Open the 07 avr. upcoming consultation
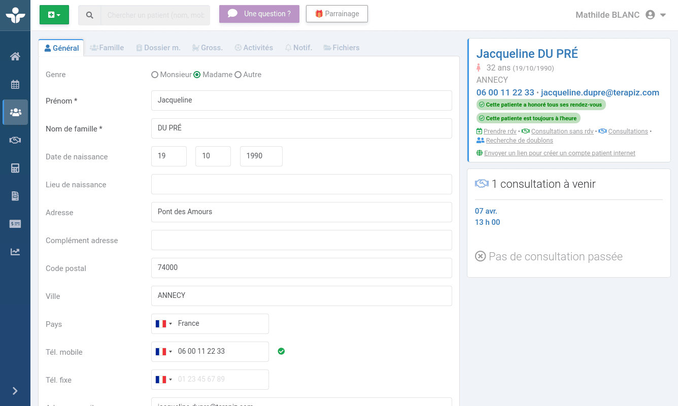 [486, 211]
